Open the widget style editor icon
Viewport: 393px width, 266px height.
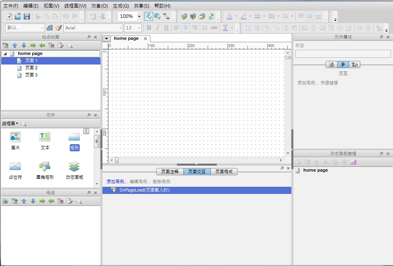pyautogui.click(x=50, y=28)
